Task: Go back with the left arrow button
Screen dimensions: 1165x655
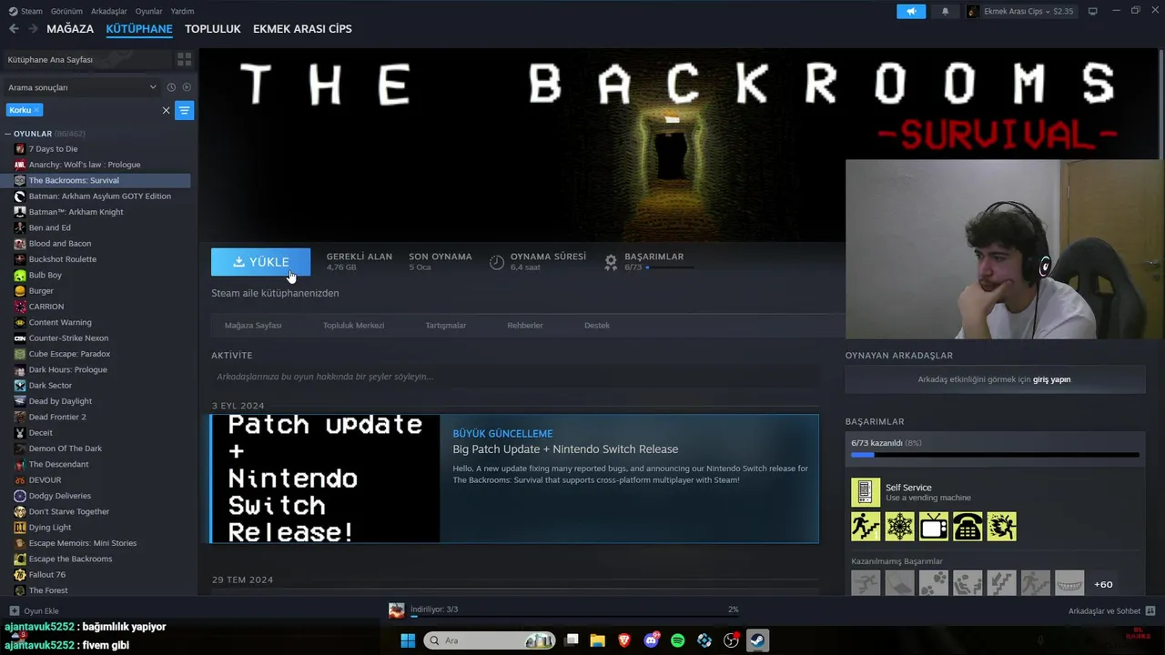Action: [x=14, y=29]
